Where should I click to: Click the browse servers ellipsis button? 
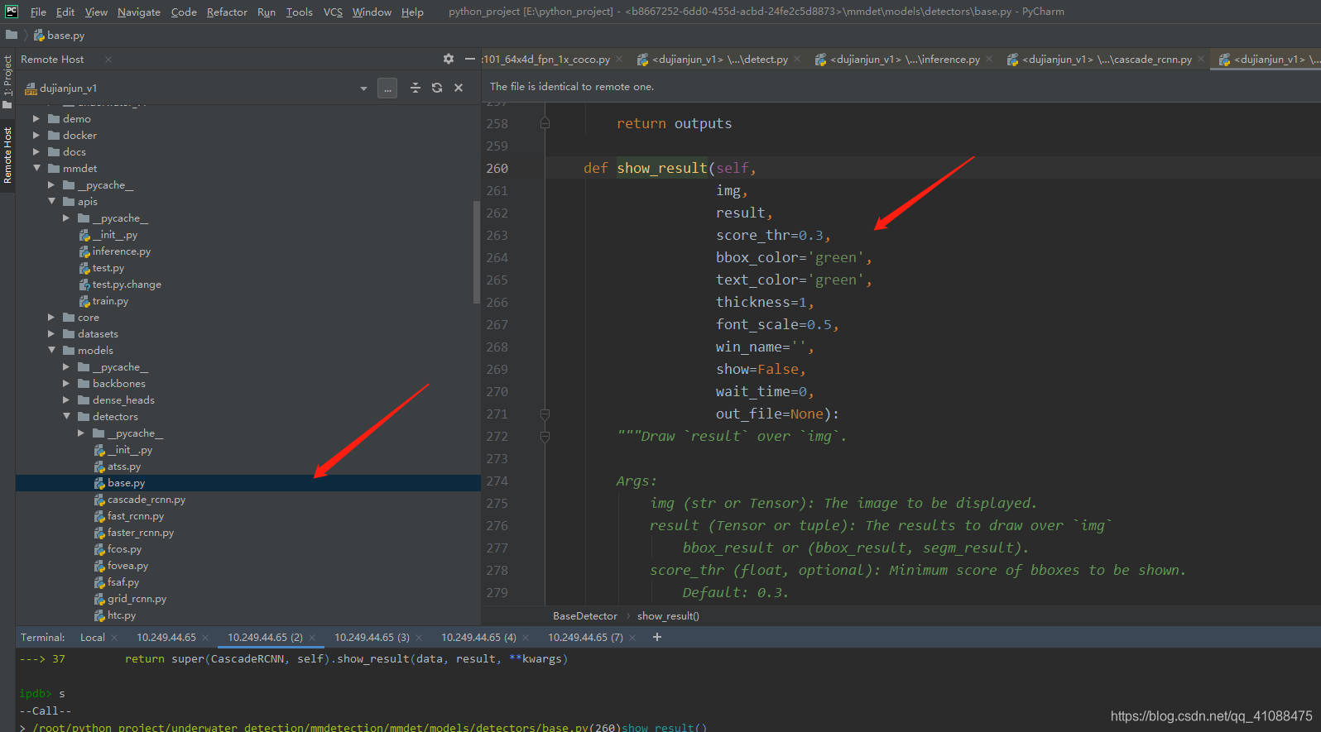tap(387, 89)
